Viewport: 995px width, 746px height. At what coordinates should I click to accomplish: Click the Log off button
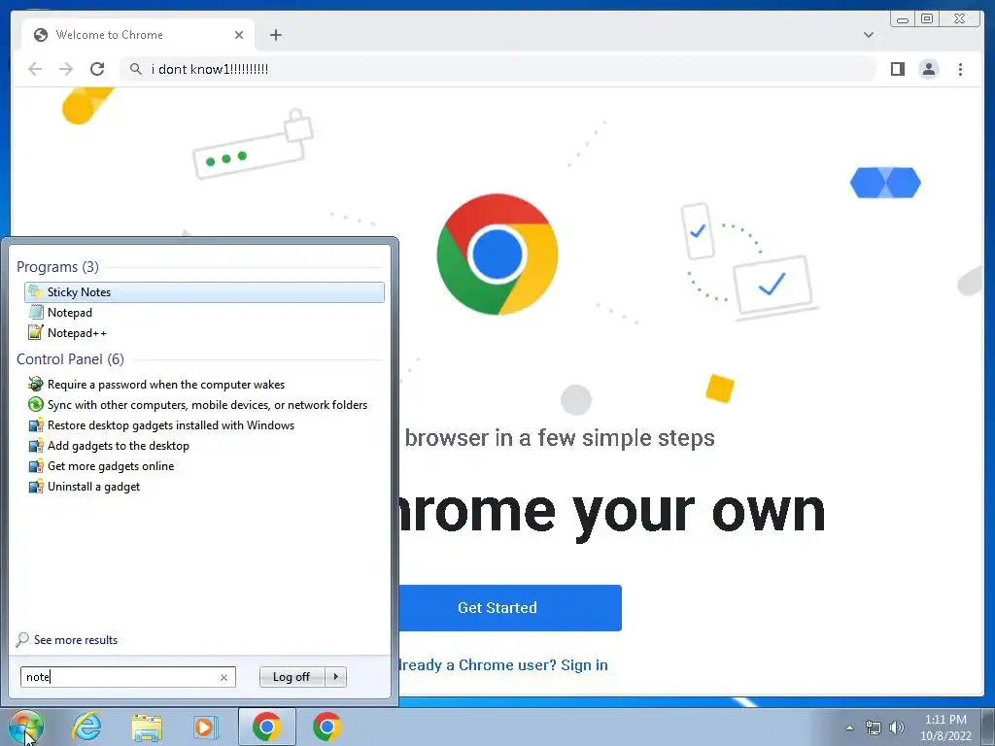point(292,677)
